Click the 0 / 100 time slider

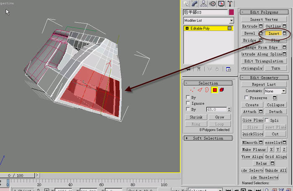(18, 176)
